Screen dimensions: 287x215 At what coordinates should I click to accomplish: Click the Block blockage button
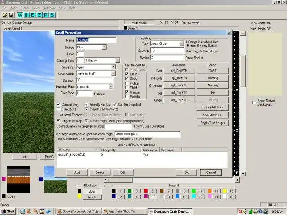[92, 197]
